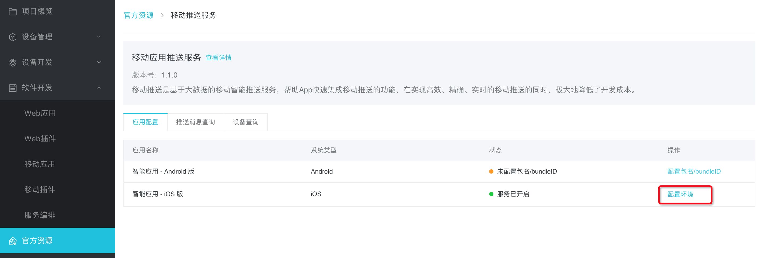
Task: Click the 软件开发 list icon
Action: 13,88
